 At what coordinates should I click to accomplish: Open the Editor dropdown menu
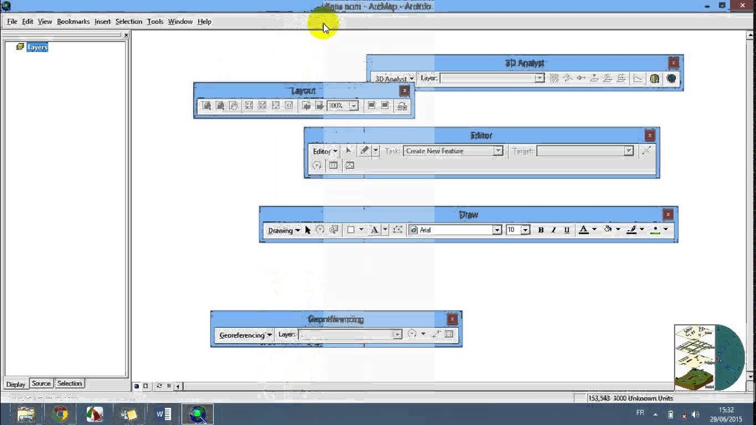pos(325,151)
